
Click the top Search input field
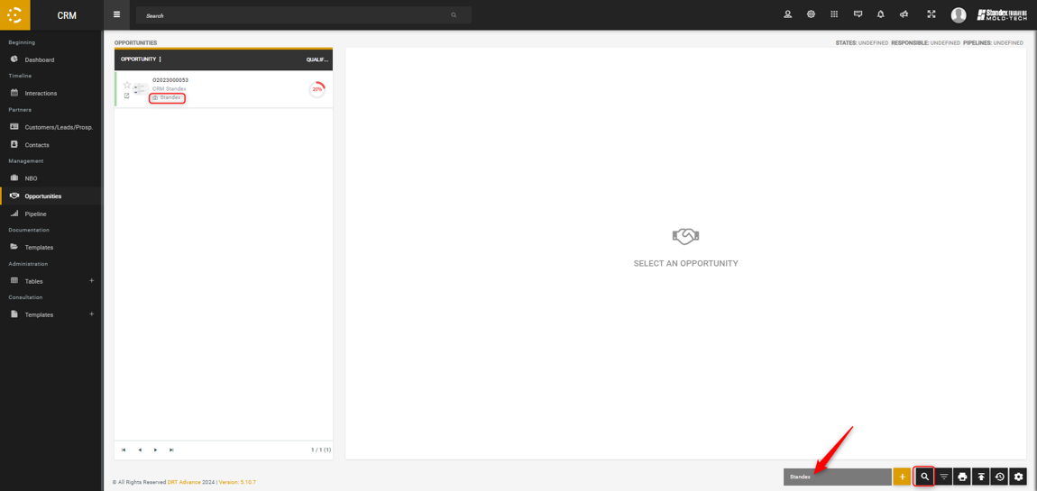click(x=298, y=15)
